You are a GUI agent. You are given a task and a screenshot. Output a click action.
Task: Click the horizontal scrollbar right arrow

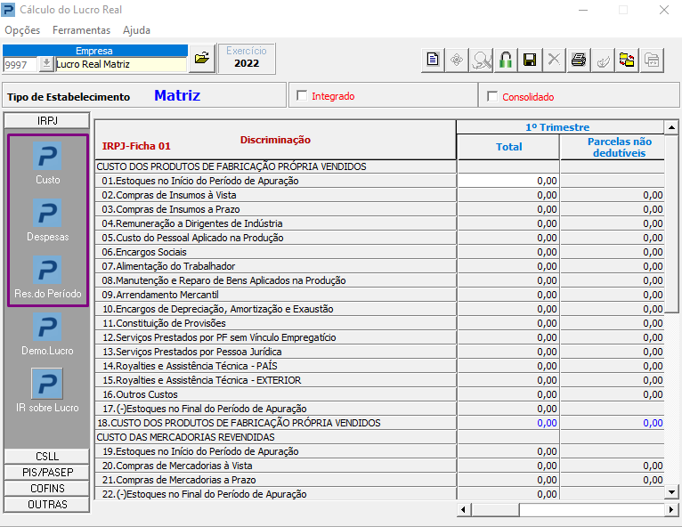point(671,509)
